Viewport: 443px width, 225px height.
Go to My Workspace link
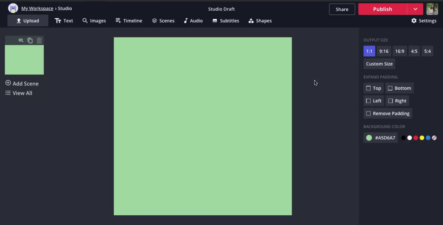pyautogui.click(x=37, y=8)
